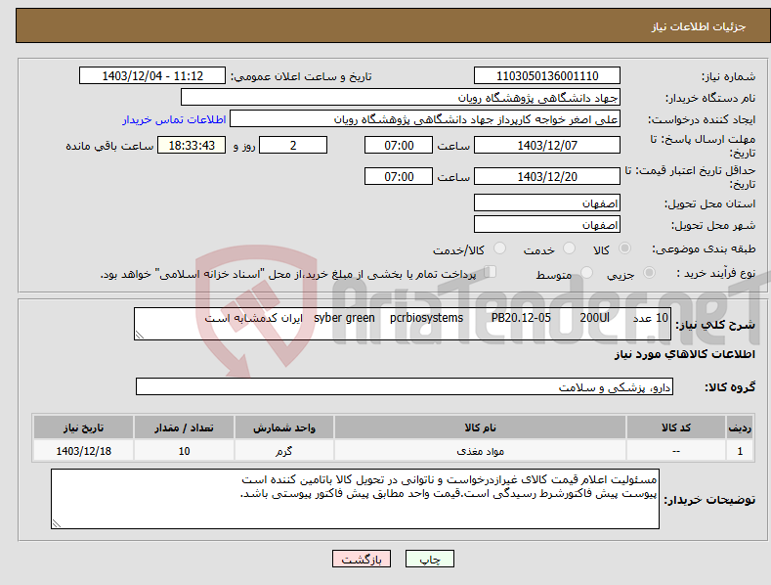Click the بازگشت (back) button
Screen dimensions: 771x585
(x=362, y=559)
